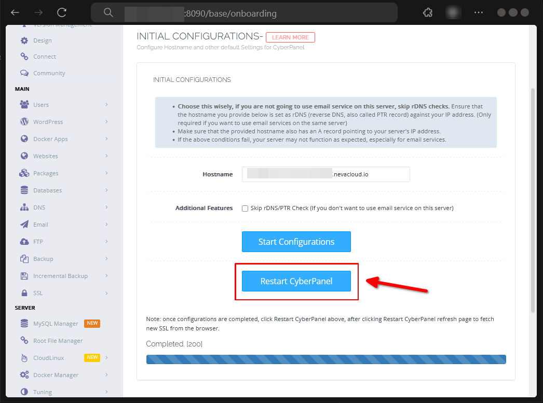The height and width of the screenshot is (403, 543).
Task: Click the Email paper plane icon
Action: 24,225
